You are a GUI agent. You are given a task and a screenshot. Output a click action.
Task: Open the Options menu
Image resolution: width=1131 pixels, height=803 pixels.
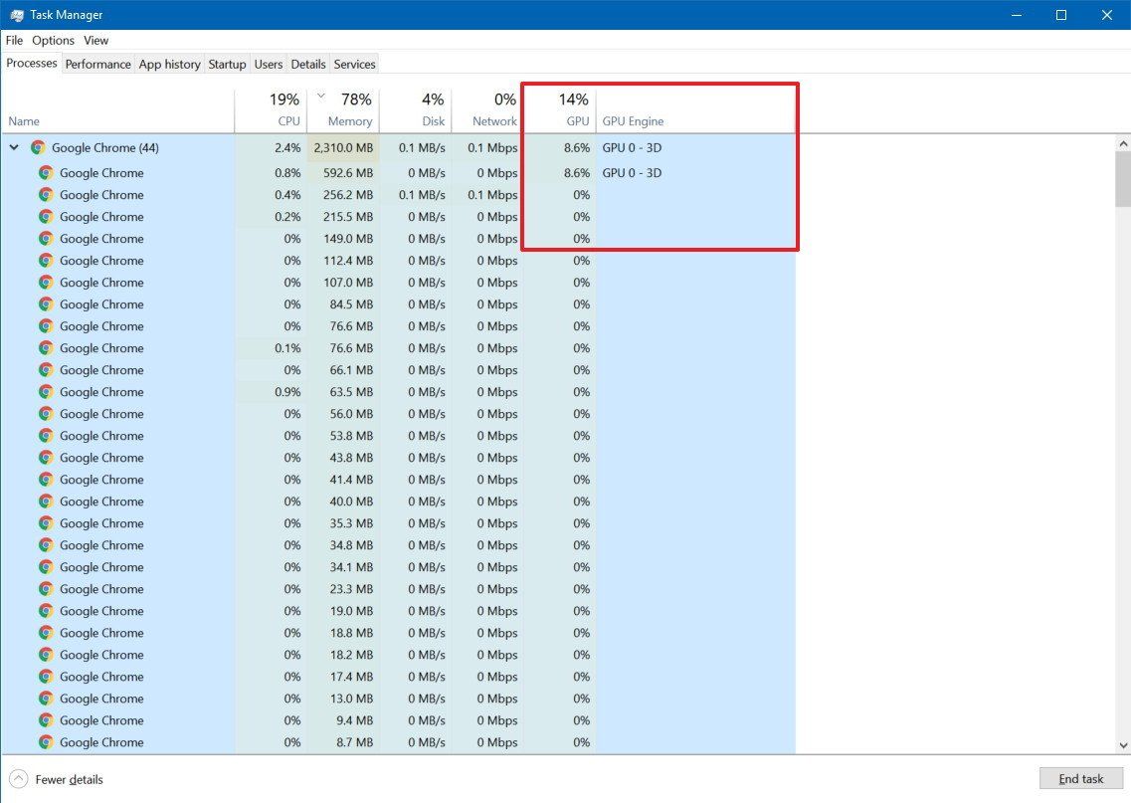pos(53,40)
